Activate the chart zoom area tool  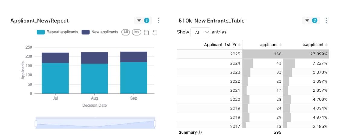(146, 32)
